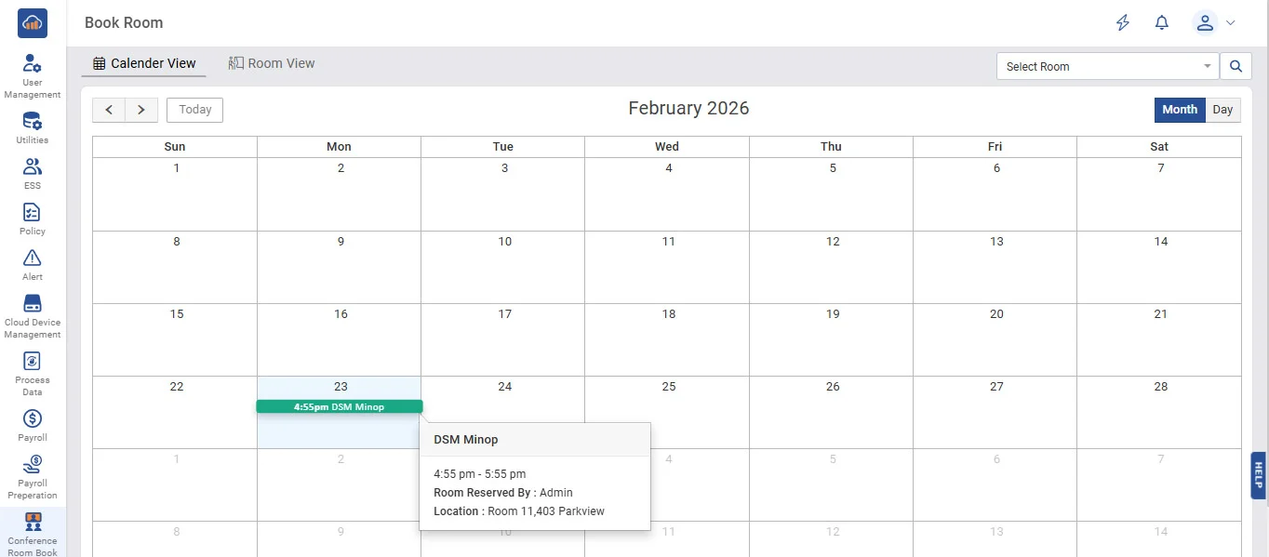Click the 4:55pm DSM Minop booking event
Image resolution: width=1269 pixels, height=557 pixels.
pyautogui.click(x=339, y=406)
